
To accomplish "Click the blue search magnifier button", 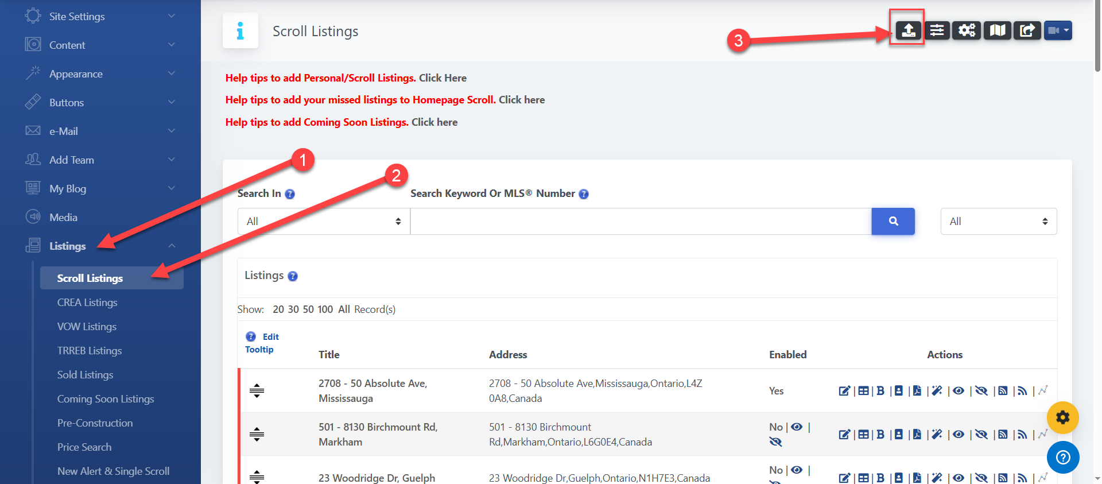I will pyautogui.click(x=893, y=221).
